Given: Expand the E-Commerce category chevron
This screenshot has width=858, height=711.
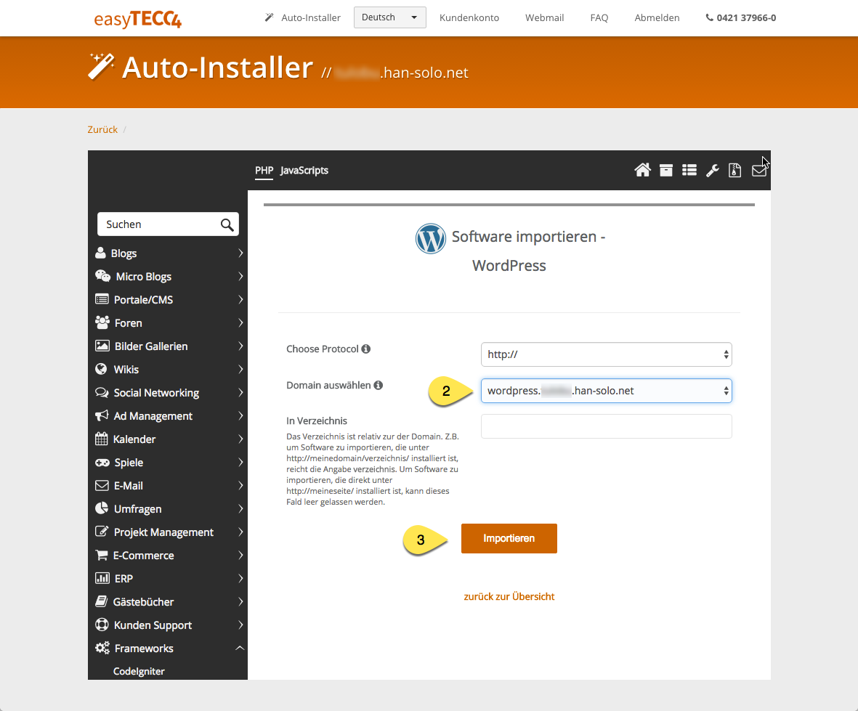Looking at the screenshot, I should (240, 555).
